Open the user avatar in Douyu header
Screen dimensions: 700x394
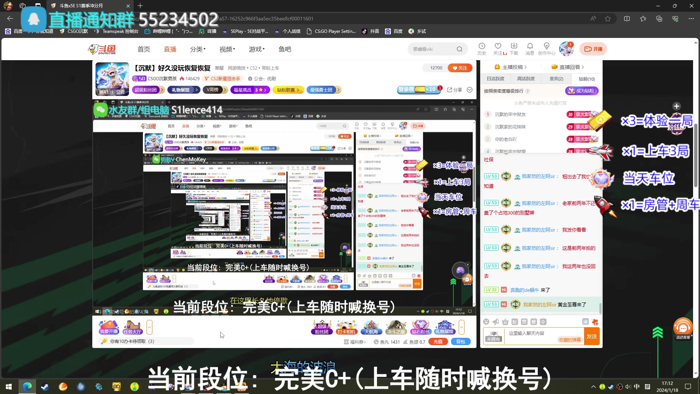566,49
